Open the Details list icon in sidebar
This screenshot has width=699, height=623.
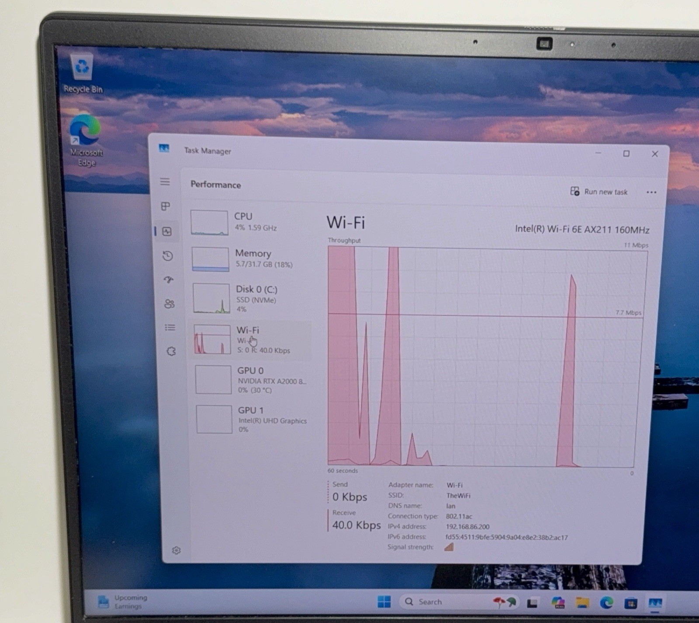pyautogui.click(x=170, y=327)
